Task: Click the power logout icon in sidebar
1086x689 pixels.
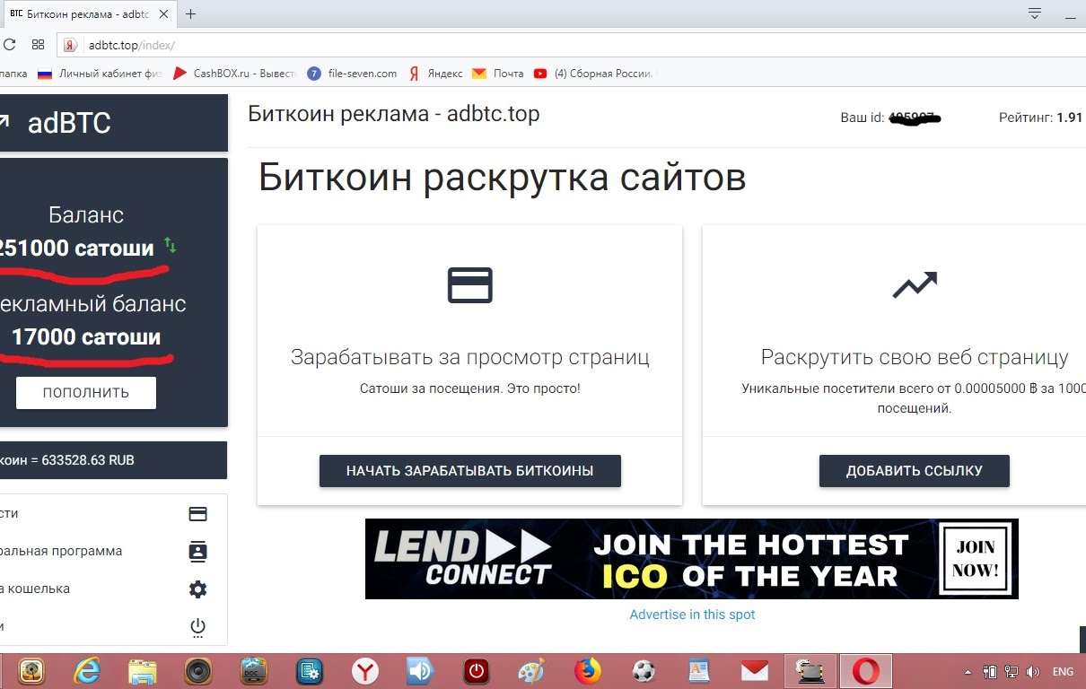Action: (x=198, y=627)
